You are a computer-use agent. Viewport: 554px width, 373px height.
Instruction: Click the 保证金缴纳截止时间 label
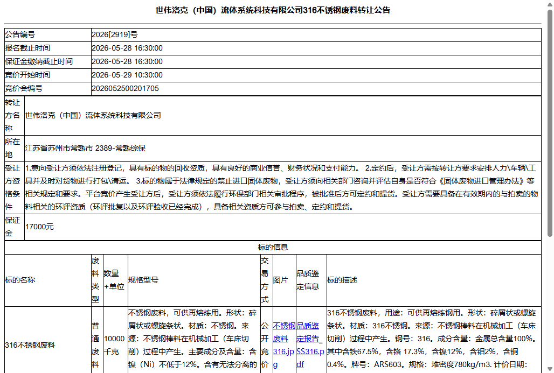(x=38, y=61)
